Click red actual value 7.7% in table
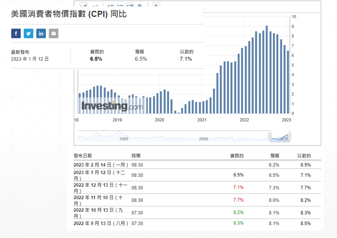Image resolution: width=337 pixels, height=238 pixels. [238, 200]
